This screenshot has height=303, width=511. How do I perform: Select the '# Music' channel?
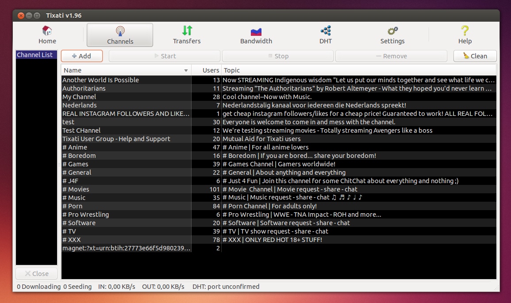point(279,198)
